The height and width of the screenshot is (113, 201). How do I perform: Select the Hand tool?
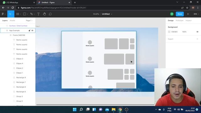point(44,14)
